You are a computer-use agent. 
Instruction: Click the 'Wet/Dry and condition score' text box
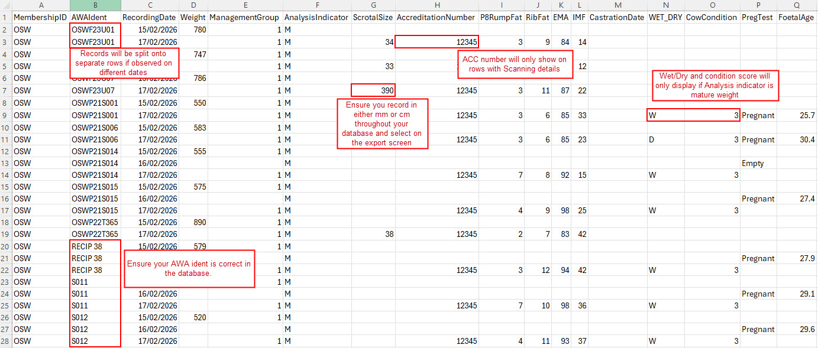pos(715,85)
